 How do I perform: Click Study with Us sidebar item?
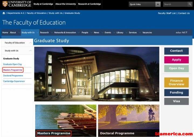(x=12, y=51)
